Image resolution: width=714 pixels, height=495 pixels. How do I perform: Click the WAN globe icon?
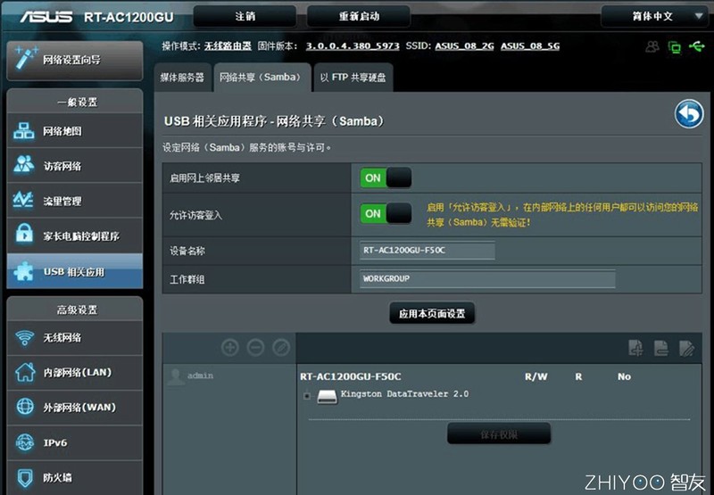(x=25, y=408)
